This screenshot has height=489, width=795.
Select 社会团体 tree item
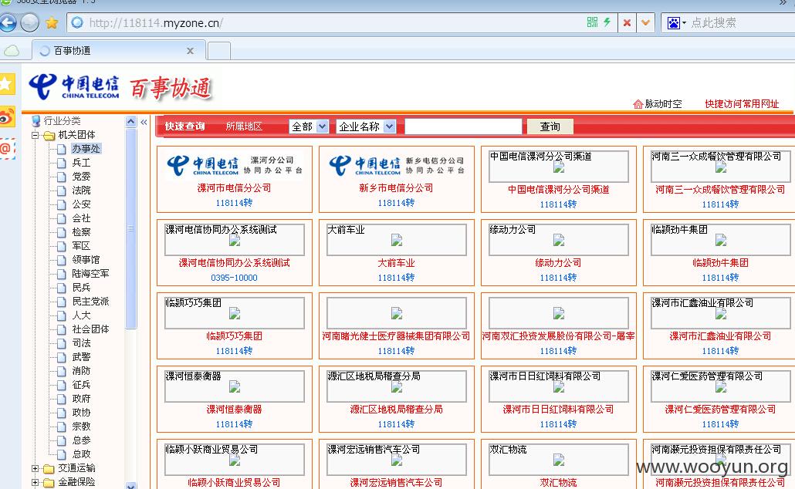point(90,329)
